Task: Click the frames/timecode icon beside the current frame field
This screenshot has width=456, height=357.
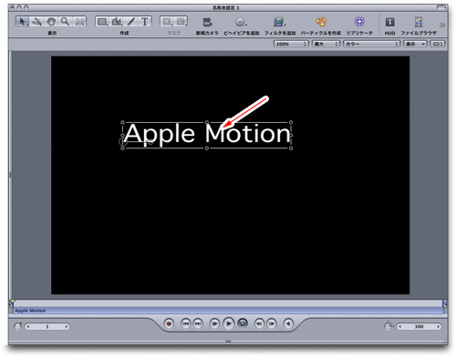Action: pyautogui.click(x=18, y=326)
